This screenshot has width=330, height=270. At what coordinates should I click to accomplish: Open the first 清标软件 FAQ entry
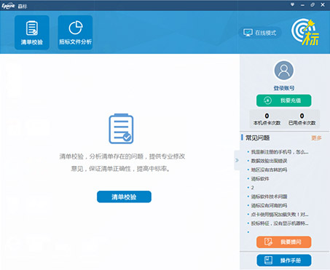(260, 179)
